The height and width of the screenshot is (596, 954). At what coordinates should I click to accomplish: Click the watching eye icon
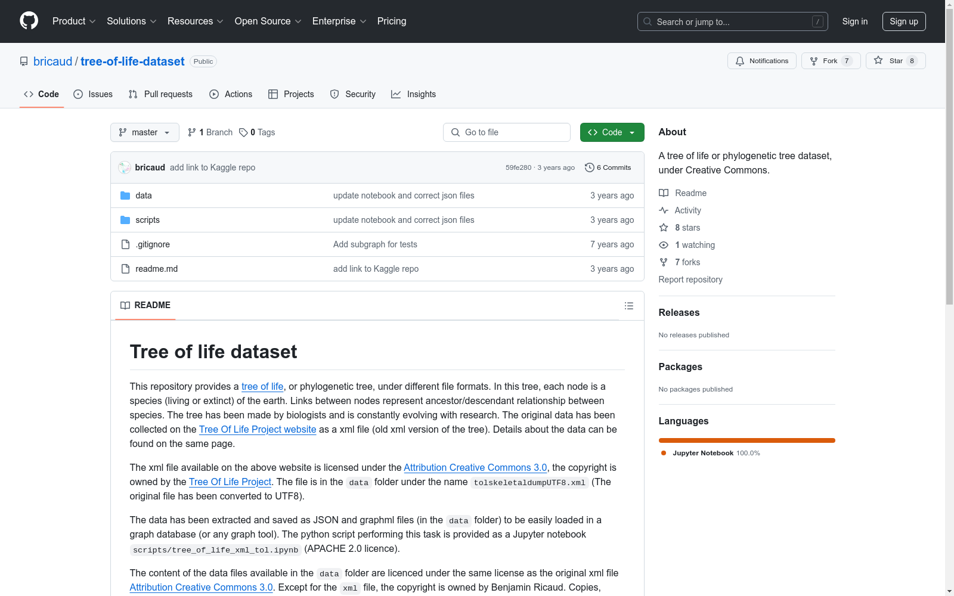tap(664, 245)
